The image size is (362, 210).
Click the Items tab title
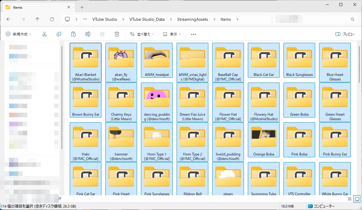pos(18,7)
